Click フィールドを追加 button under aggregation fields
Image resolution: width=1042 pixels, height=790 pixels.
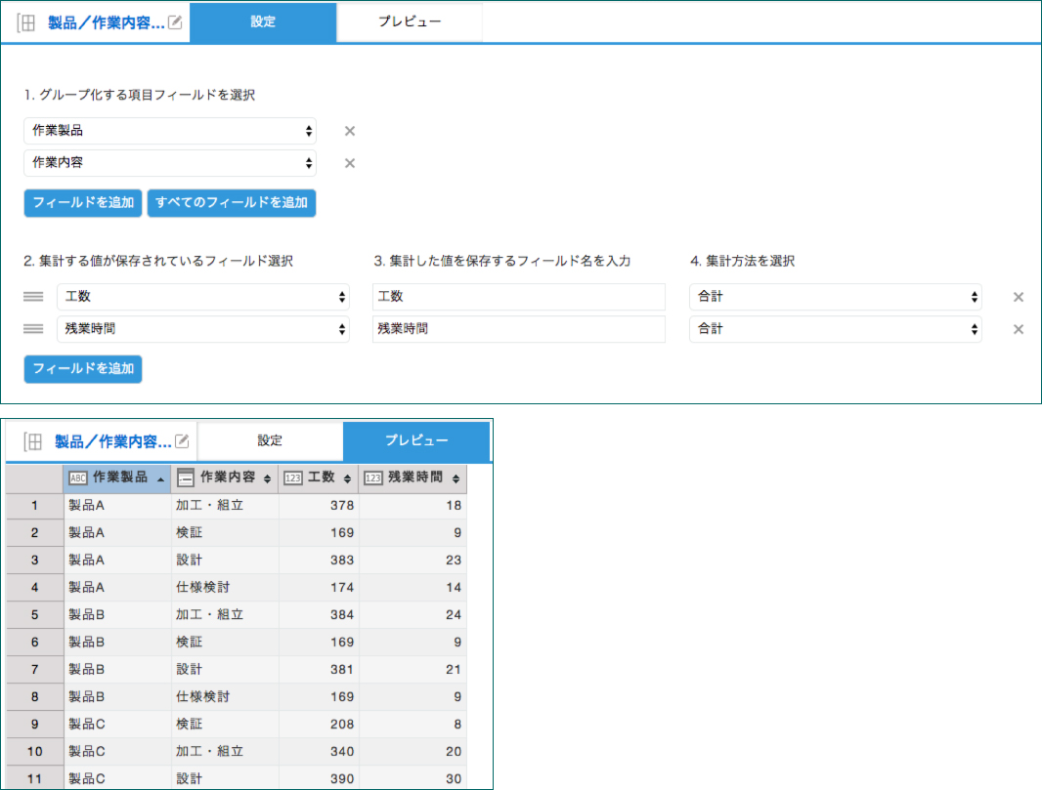pyautogui.click(x=83, y=369)
